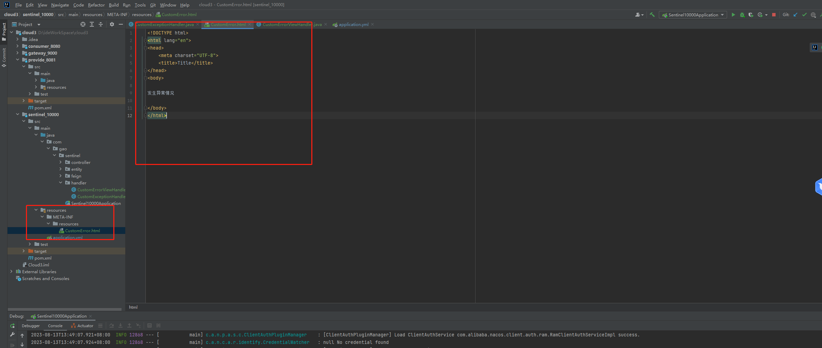This screenshot has height=348, width=822.
Task: Select Sentinel10000Application class in tree
Action: pyautogui.click(x=96, y=203)
